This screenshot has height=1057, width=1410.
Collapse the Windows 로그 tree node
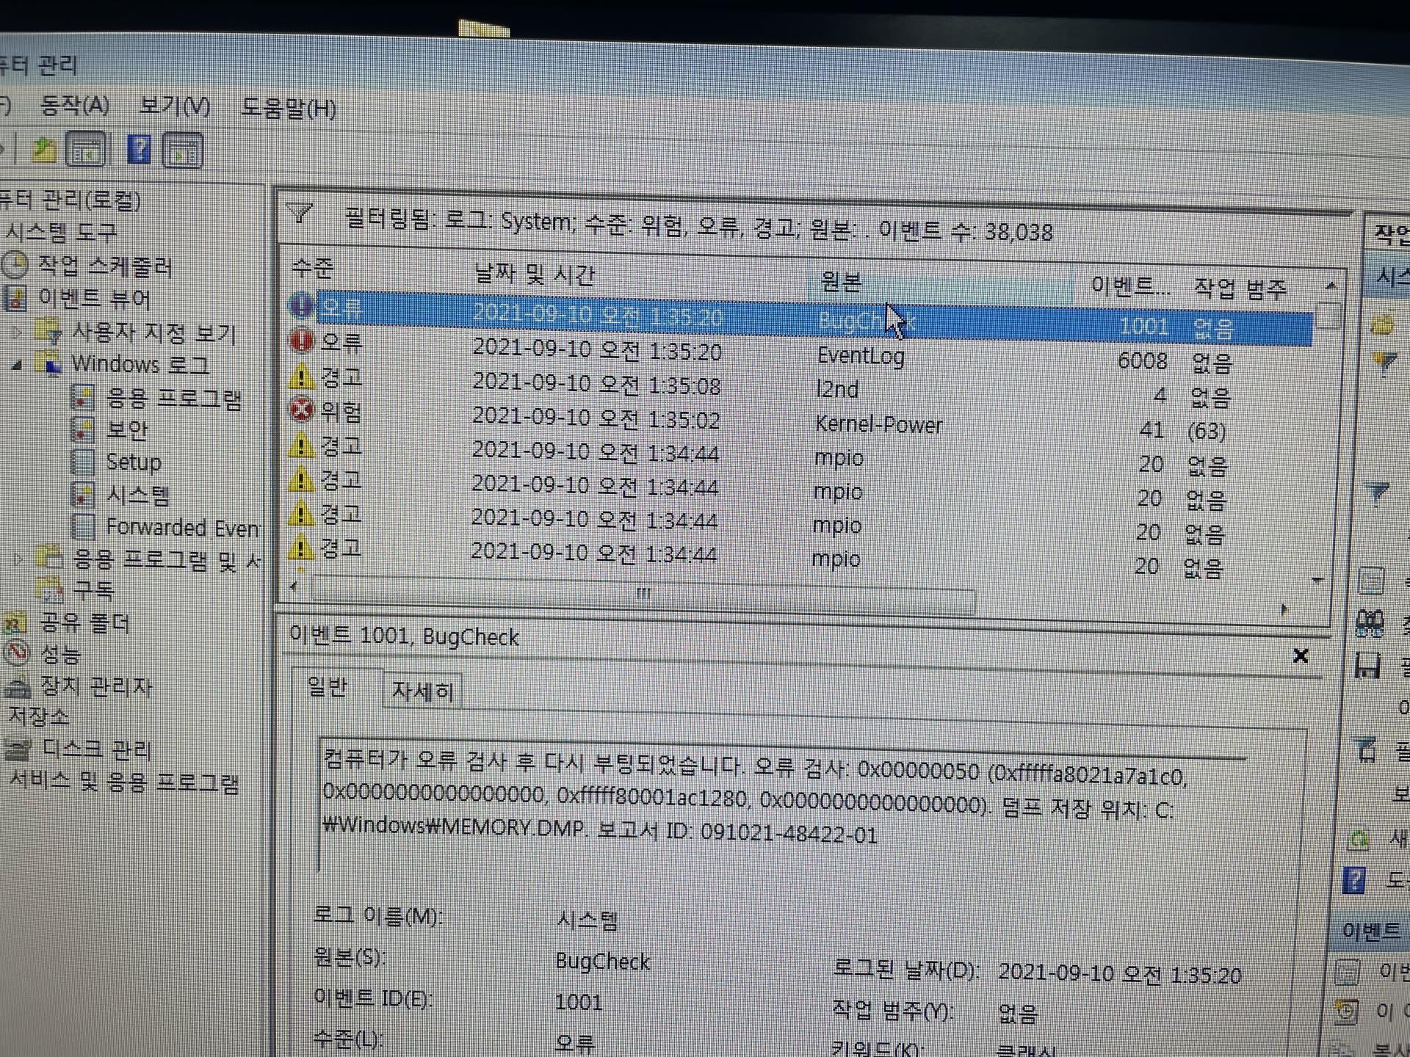tap(18, 365)
